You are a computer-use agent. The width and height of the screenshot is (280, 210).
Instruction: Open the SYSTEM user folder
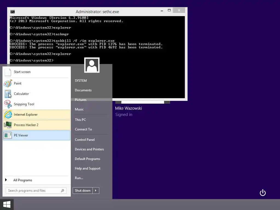point(81,81)
